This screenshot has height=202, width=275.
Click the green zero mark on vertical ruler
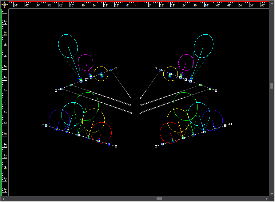(5, 102)
